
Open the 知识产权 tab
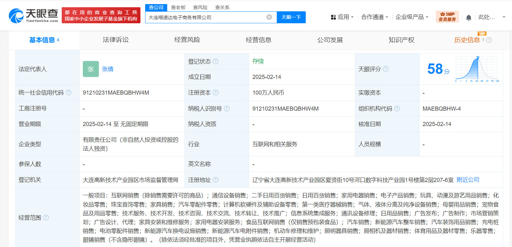click(x=401, y=40)
